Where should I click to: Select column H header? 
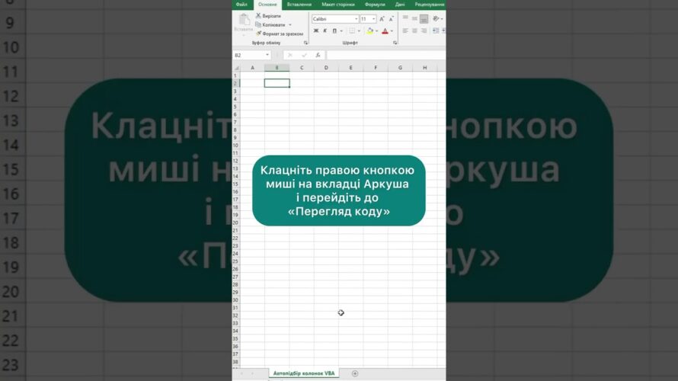tap(424, 68)
